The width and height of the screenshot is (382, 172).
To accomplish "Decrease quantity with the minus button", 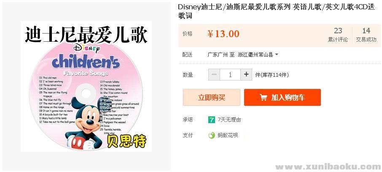I will pyautogui.click(x=214, y=75).
